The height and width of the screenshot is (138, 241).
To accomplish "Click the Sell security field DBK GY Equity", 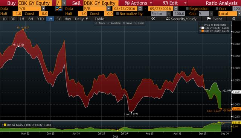I will [101, 3].
